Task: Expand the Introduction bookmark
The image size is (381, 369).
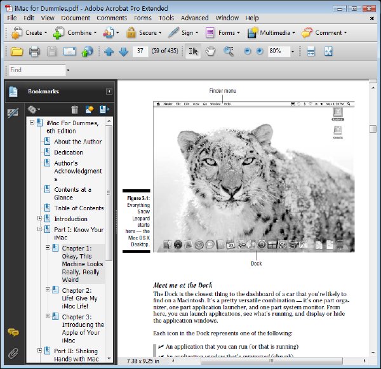Action: tap(39, 218)
